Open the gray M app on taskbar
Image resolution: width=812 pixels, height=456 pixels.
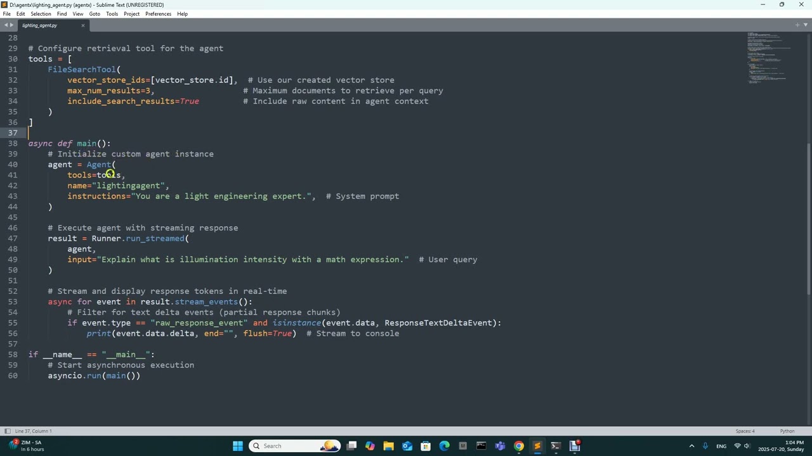point(462,446)
